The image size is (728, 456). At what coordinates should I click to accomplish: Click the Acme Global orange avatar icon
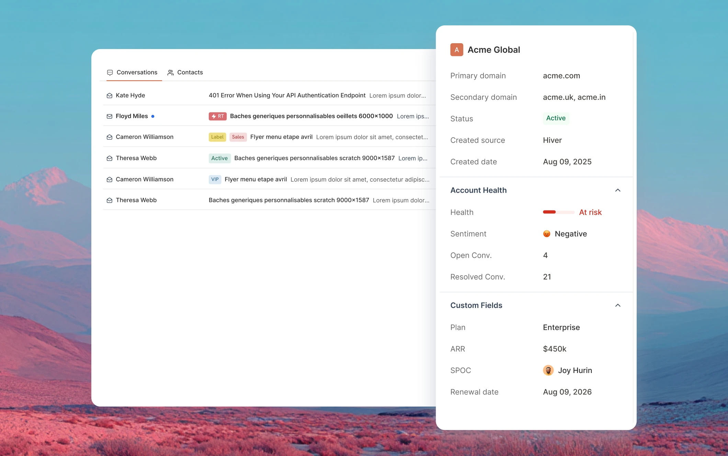coord(456,50)
